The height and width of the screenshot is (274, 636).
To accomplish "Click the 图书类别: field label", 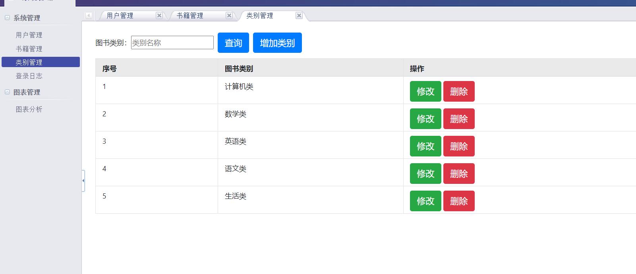I will coord(111,43).
